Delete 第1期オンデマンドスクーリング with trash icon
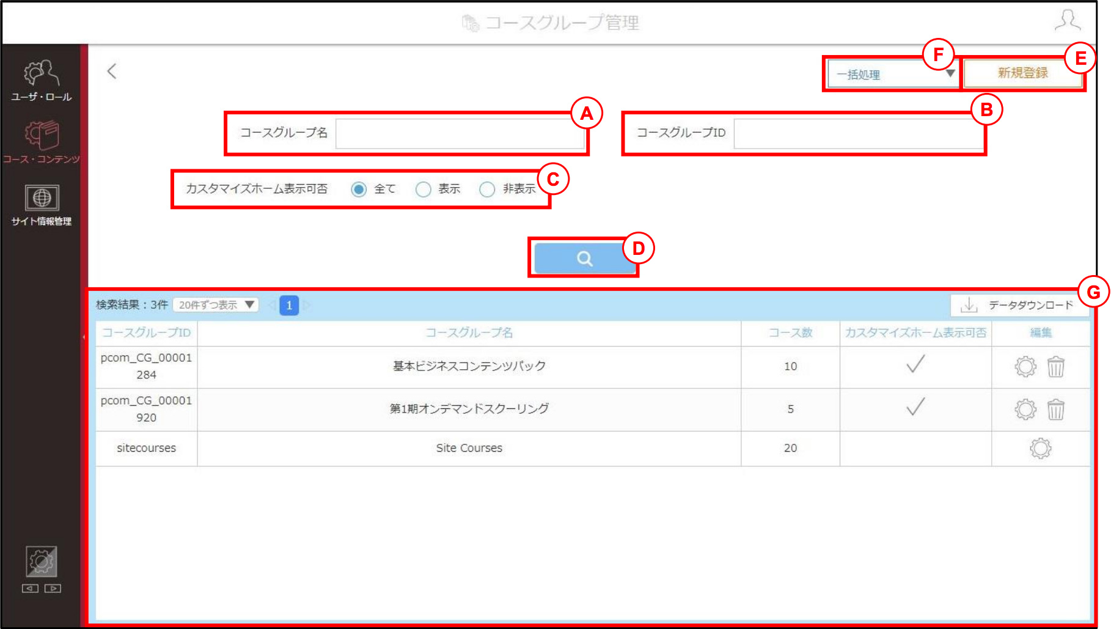The image size is (1111, 629). (x=1056, y=409)
